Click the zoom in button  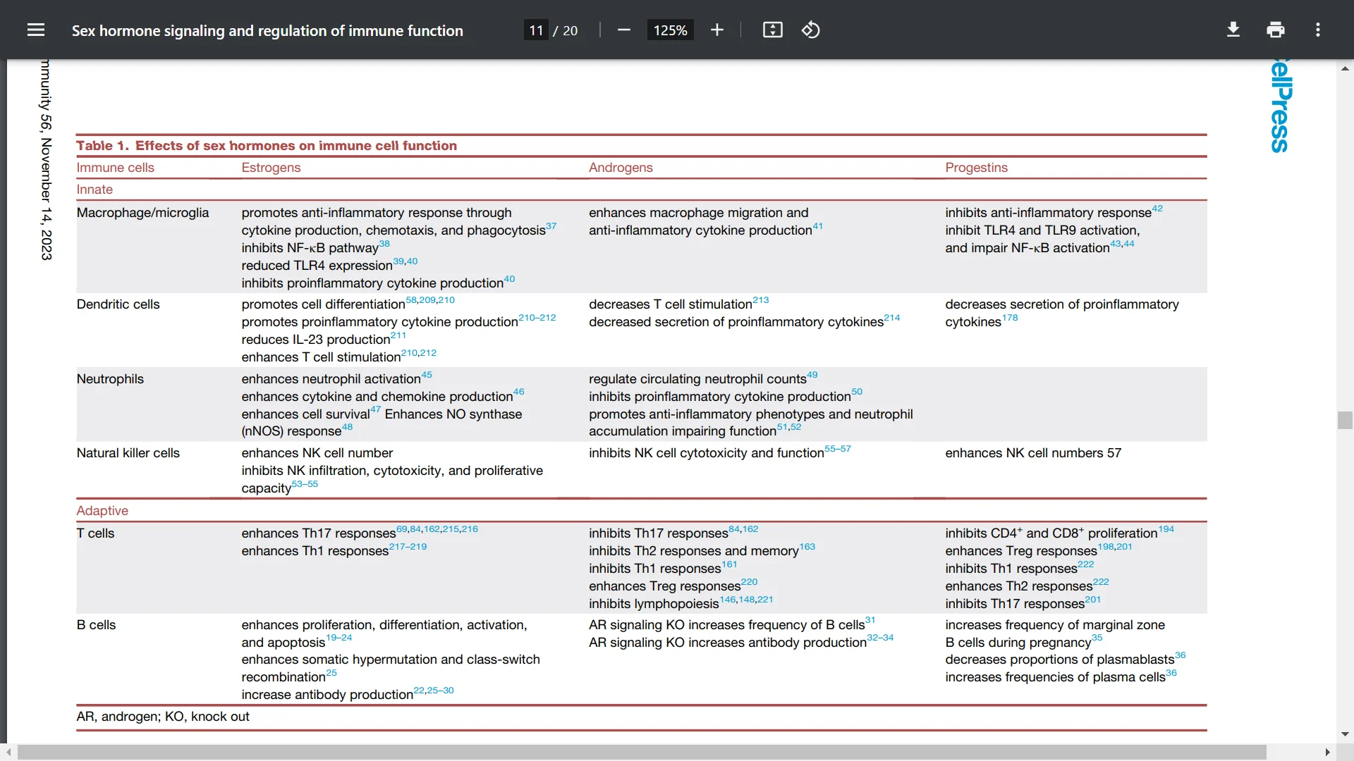[x=717, y=31]
